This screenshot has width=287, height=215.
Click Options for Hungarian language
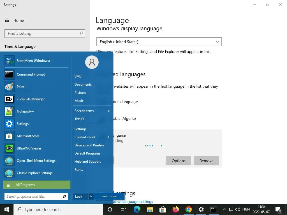tap(179, 161)
